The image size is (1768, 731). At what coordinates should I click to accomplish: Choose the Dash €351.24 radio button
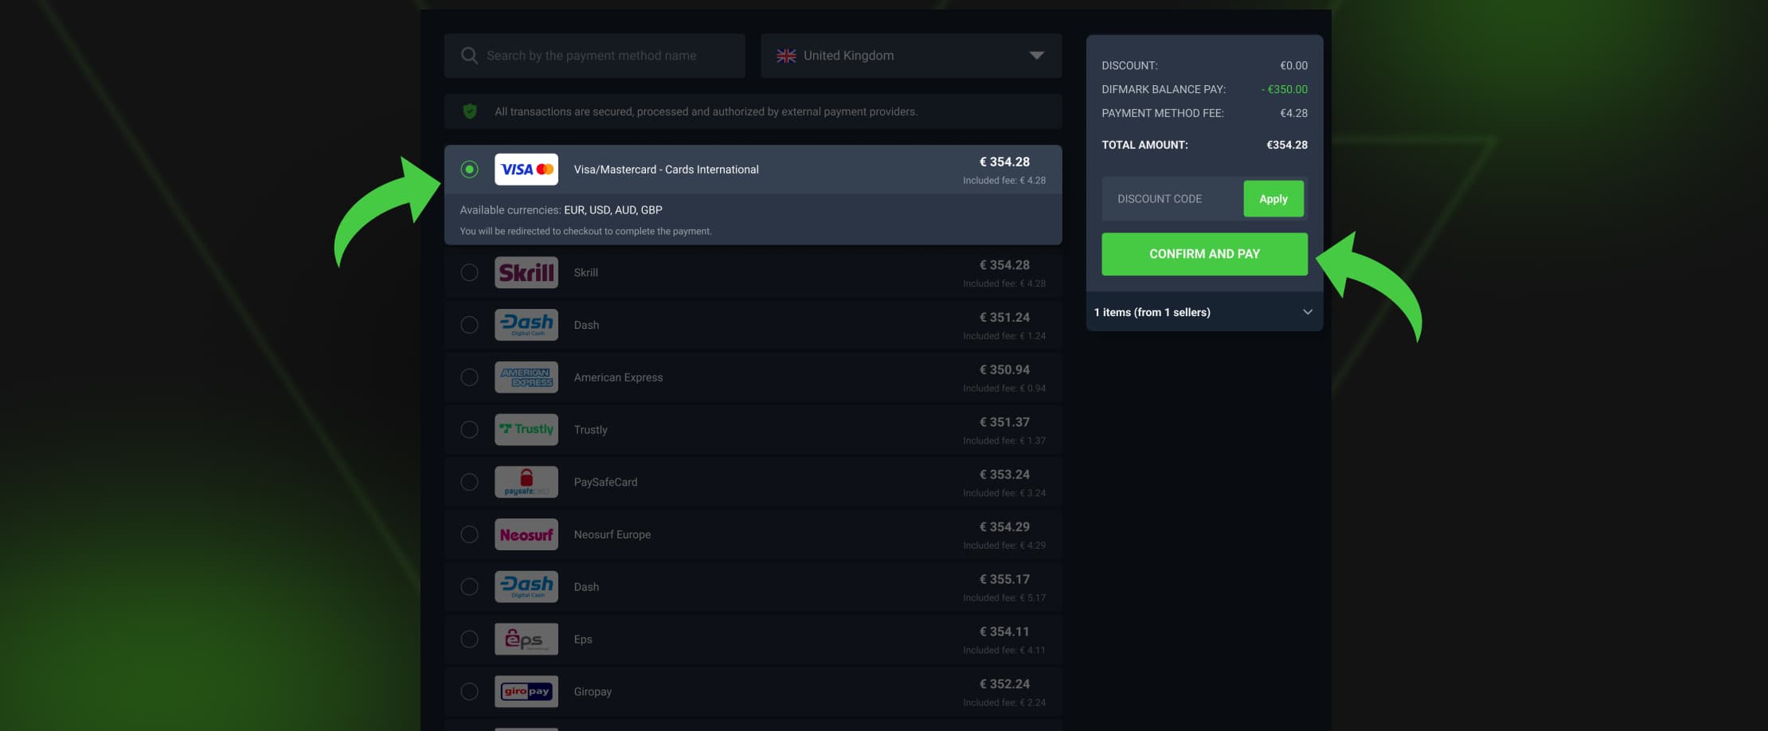point(469,325)
